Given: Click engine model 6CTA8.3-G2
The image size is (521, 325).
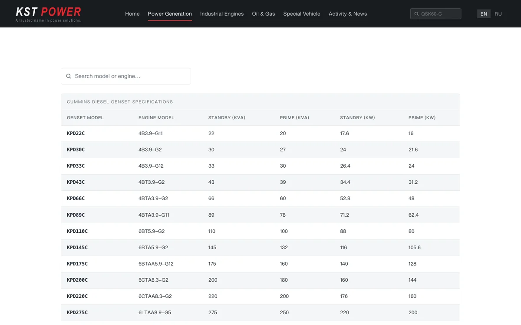Looking at the screenshot, I should (153, 280).
